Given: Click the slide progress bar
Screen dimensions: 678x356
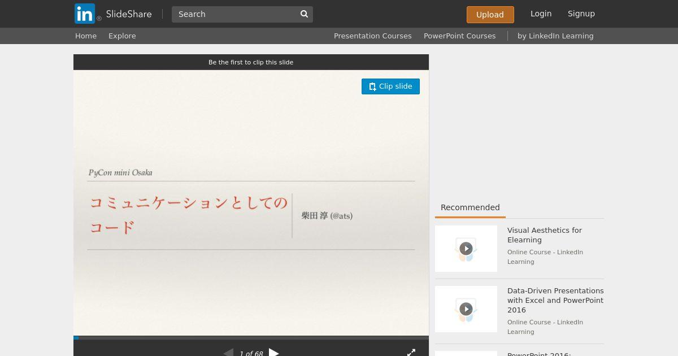Looking at the screenshot, I should 251,338.
